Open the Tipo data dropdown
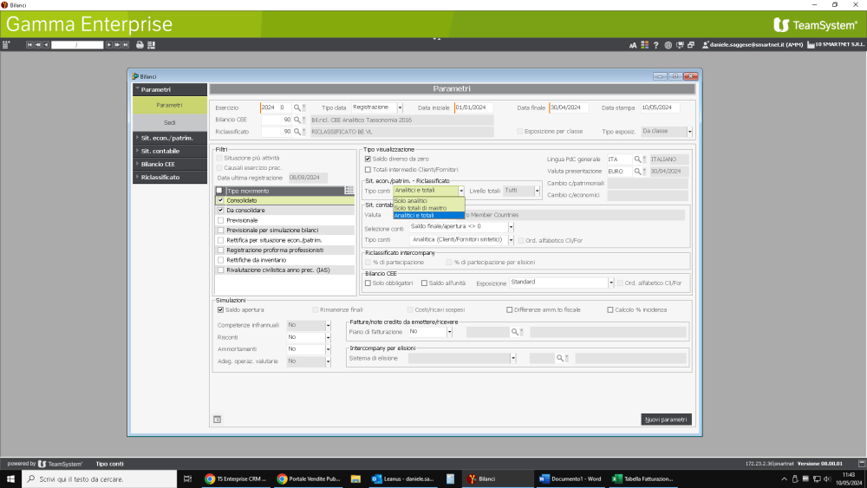 (400, 107)
